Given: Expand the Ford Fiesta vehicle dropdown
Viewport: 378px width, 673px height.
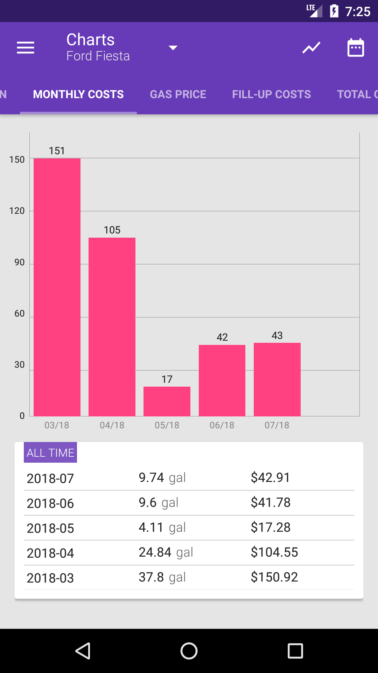Looking at the screenshot, I should 173,48.
